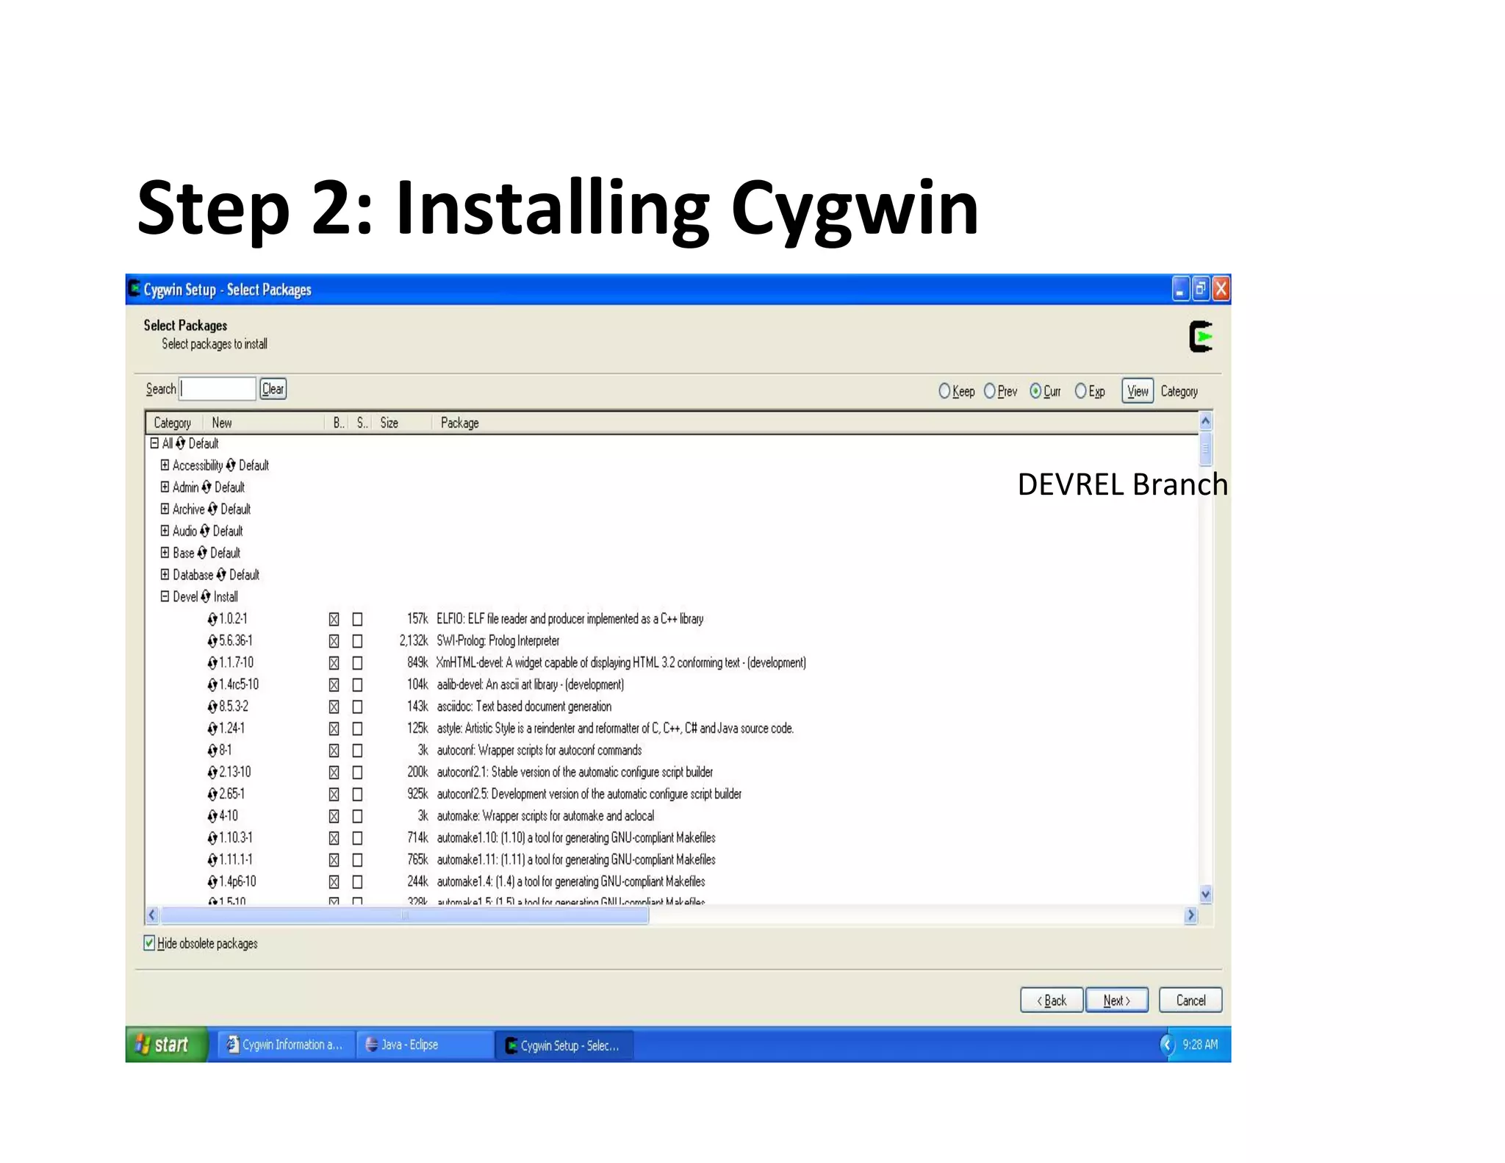Viewport: 1505px width, 1163px height.
Task: Click the Package column header
Action: 816,423
